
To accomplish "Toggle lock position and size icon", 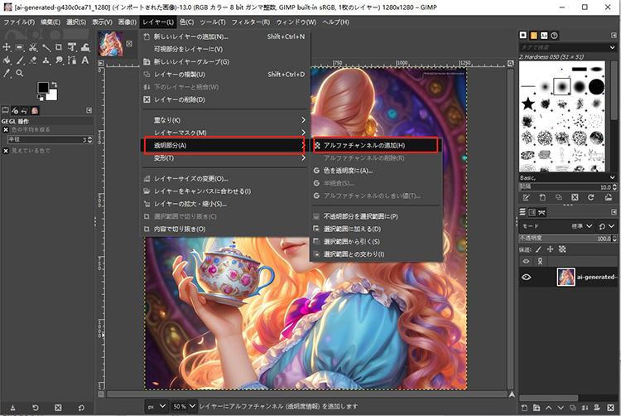I will point(550,249).
